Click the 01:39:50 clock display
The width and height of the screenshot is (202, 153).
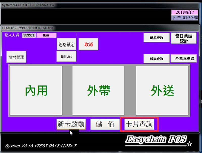point(185,18)
